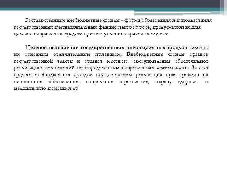This screenshot has height=170, width=227.
Task: Click the bold phrase "Целевое назначение государственных внебюджетных фондов"
Action: coord(106,48)
